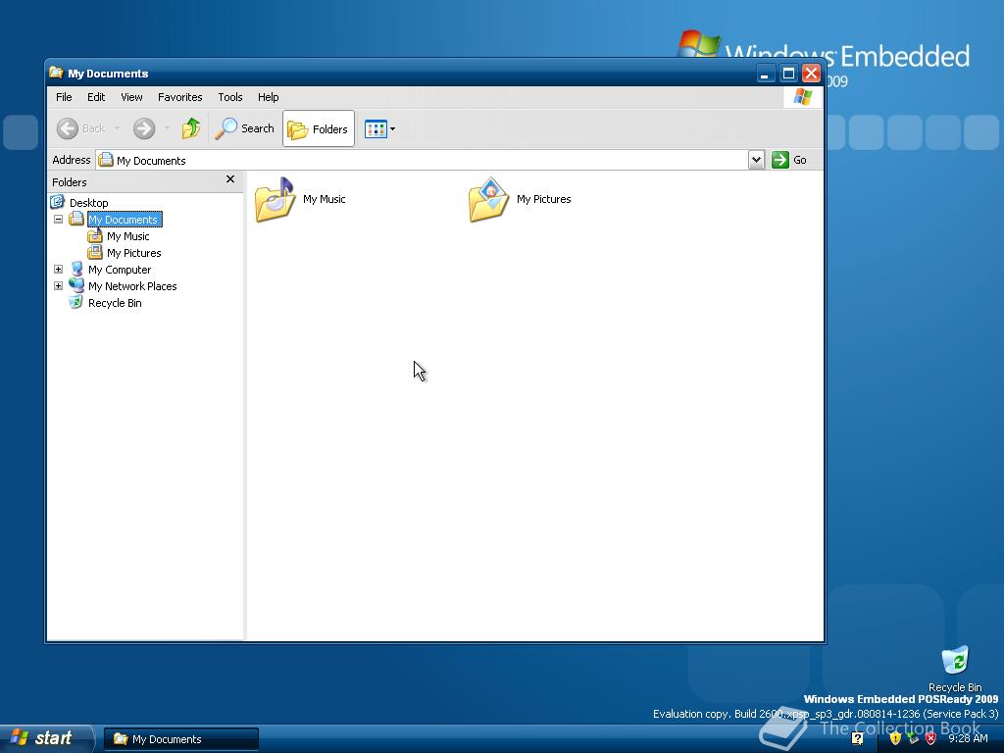Select My Computer in the tree

(x=120, y=270)
